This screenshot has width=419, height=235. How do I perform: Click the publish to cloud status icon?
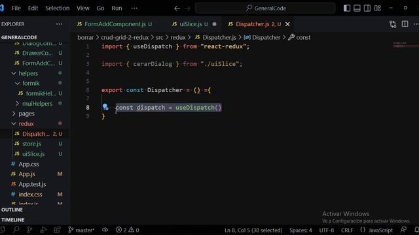(105, 230)
